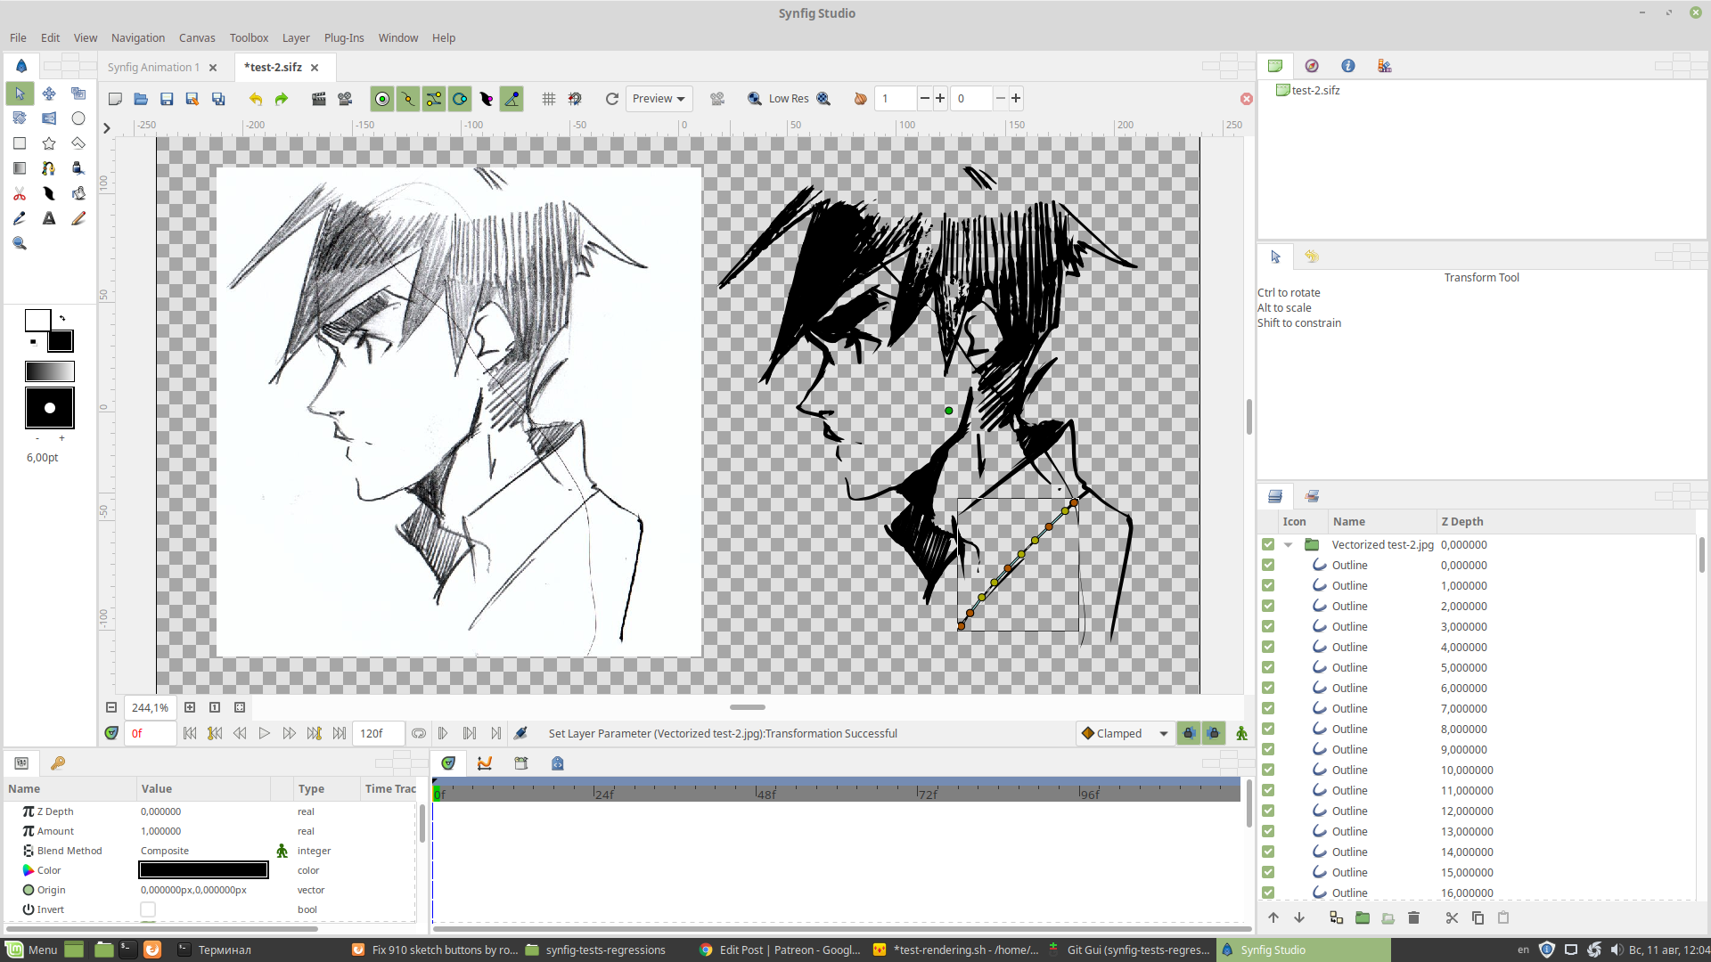Open the Canvas menu in menu bar
The image size is (1711, 962).
196,37
